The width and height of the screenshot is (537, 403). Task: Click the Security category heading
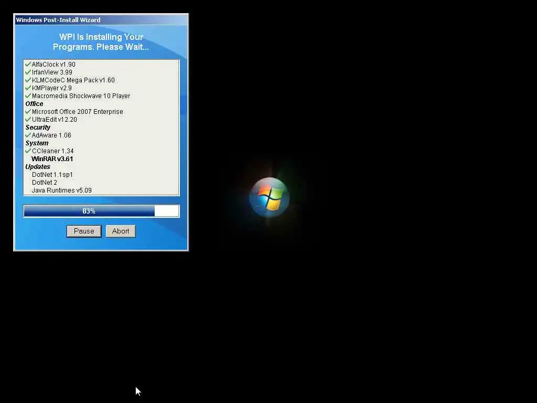[38, 128]
